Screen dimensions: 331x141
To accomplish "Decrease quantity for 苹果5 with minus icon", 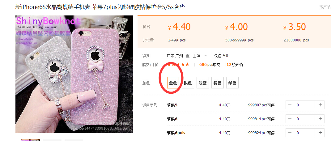I will pos(290,105).
